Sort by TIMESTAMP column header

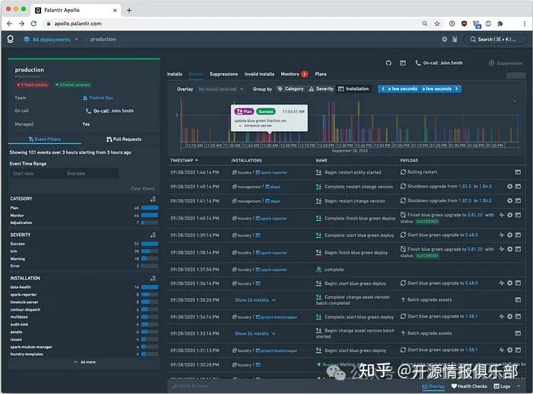tap(184, 160)
